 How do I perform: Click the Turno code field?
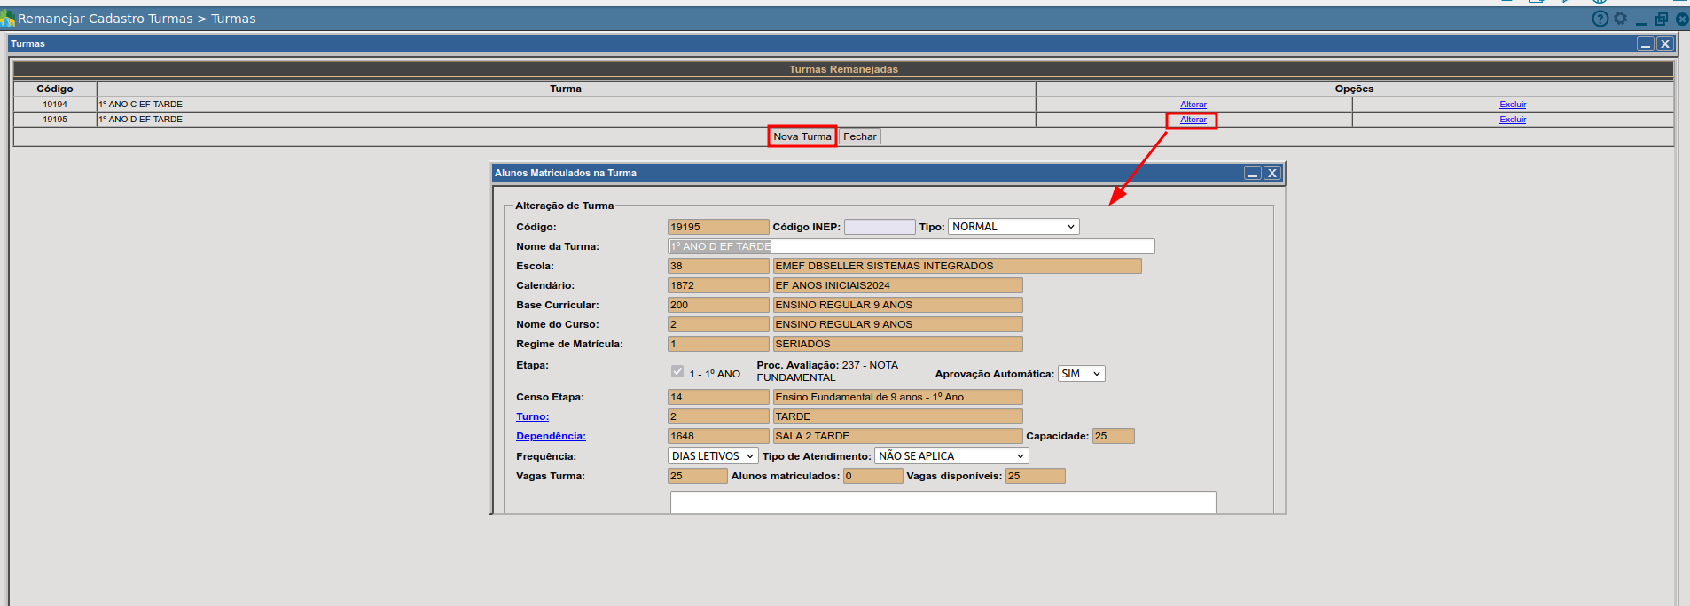pos(718,416)
